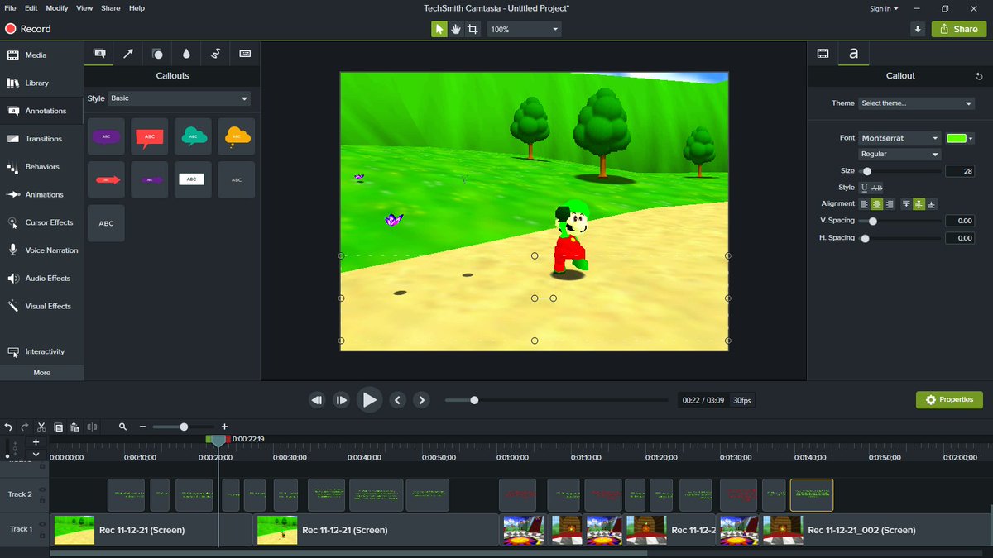Align callout text to vertical middle
This screenshot has width=993, height=558.
coord(919,204)
